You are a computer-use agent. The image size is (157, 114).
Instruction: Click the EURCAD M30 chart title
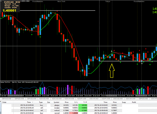(x=12, y=2)
